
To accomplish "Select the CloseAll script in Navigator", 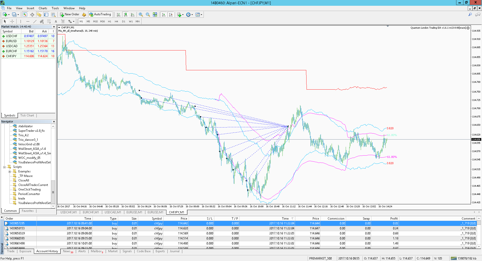I will [24, 180].
